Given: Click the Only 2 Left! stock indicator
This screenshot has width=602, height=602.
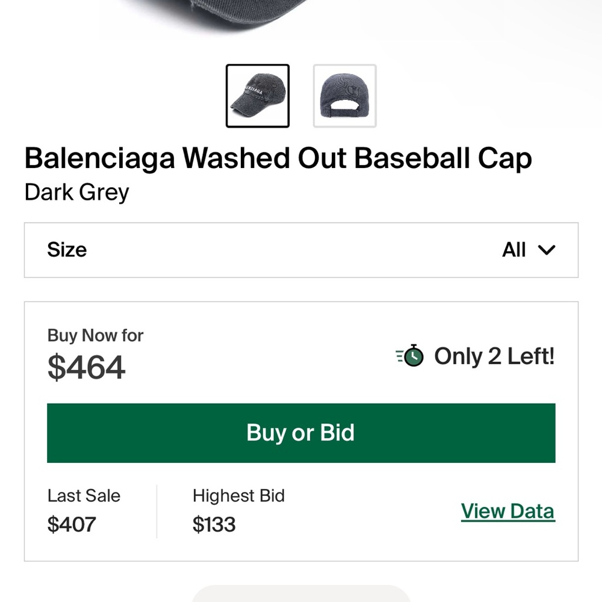Looking at the screenshot, I should pos(494,356).
